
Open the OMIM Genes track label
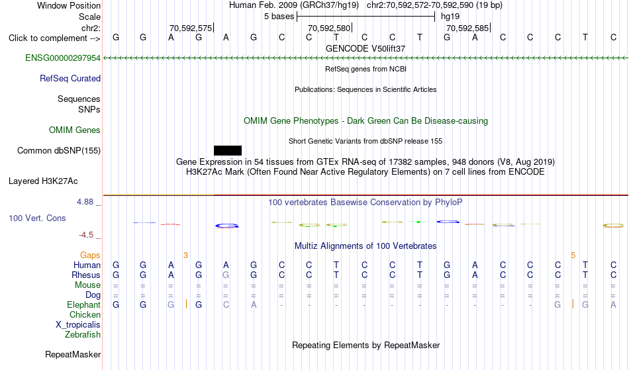[74, 130]
